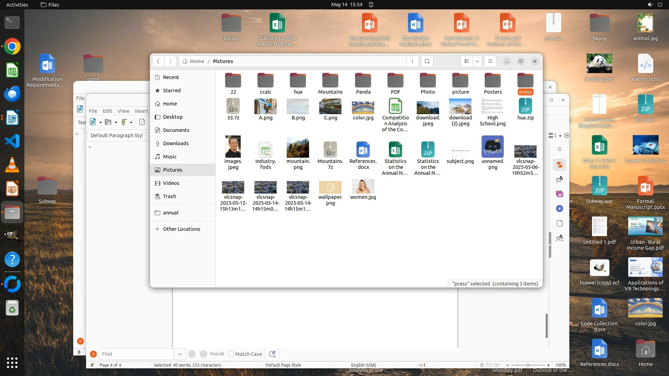This screenshot has height=376, width=669.
Task: Open Thunderbird from the dock
Action: pos(12,94)
